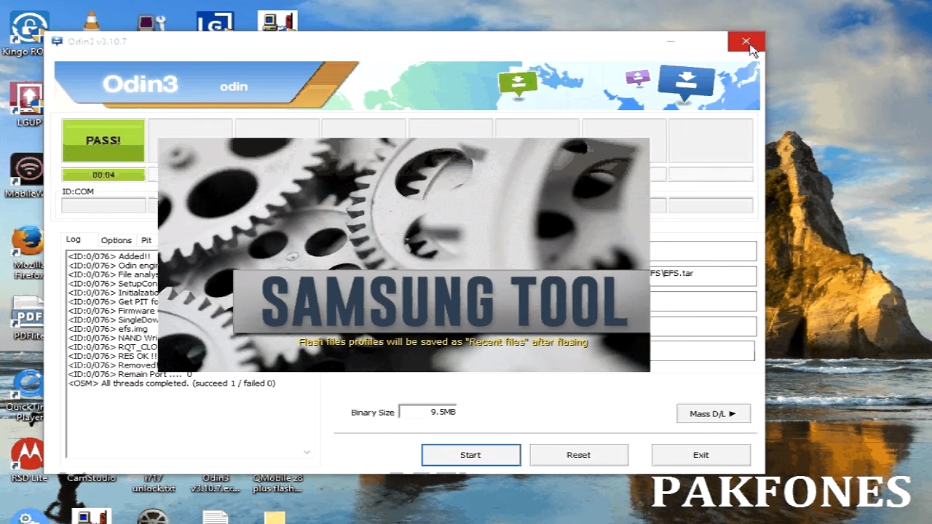This screenshot has width=932, height=524.
Task: Select the i717 unlock.txt desktop file
Action: point(154,483)
